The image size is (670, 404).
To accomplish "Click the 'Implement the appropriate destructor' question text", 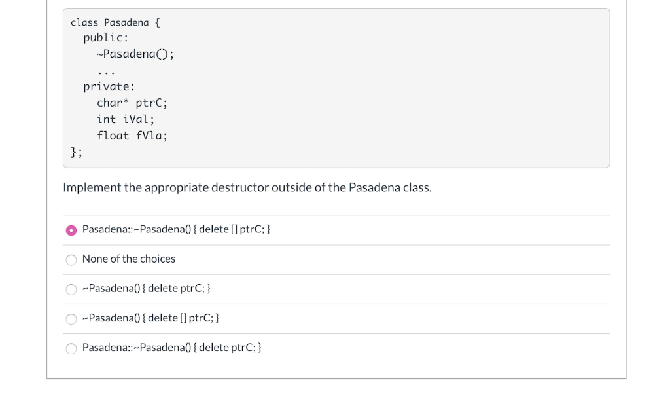I will tap(247, 188).
